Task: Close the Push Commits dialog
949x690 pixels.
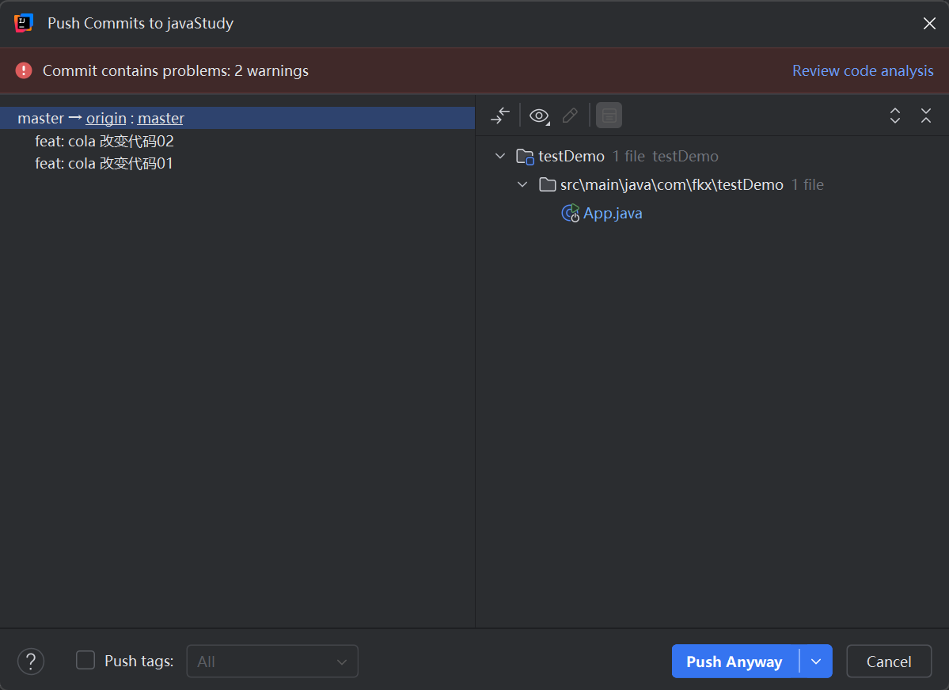Action: (x=929, y=23)
